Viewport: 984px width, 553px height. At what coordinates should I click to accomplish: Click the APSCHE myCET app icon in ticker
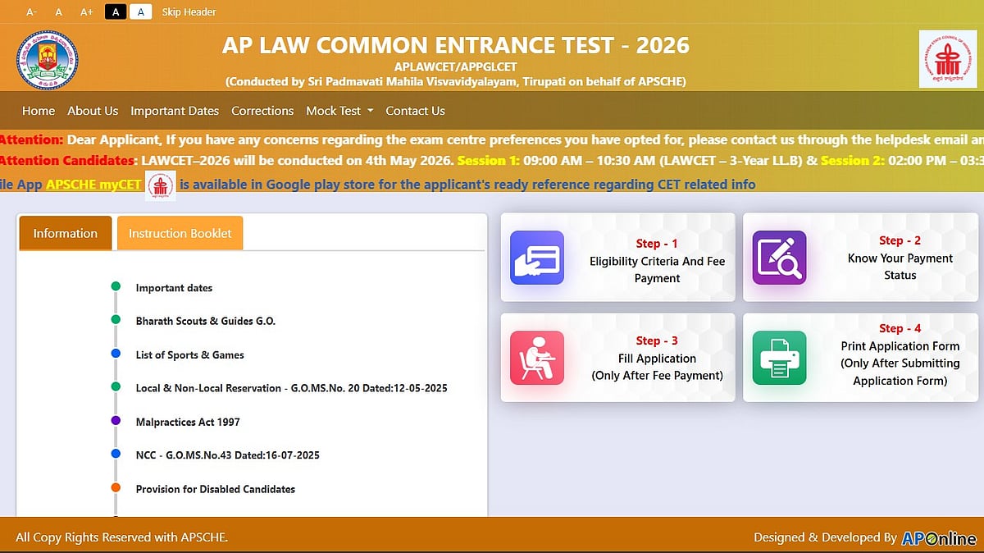tap(161, 185)
